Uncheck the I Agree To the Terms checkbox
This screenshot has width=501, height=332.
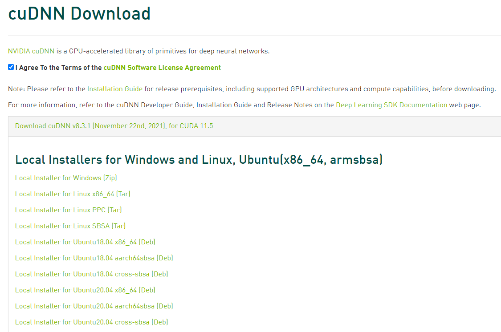pyautogui.click(x=11, y=67)
